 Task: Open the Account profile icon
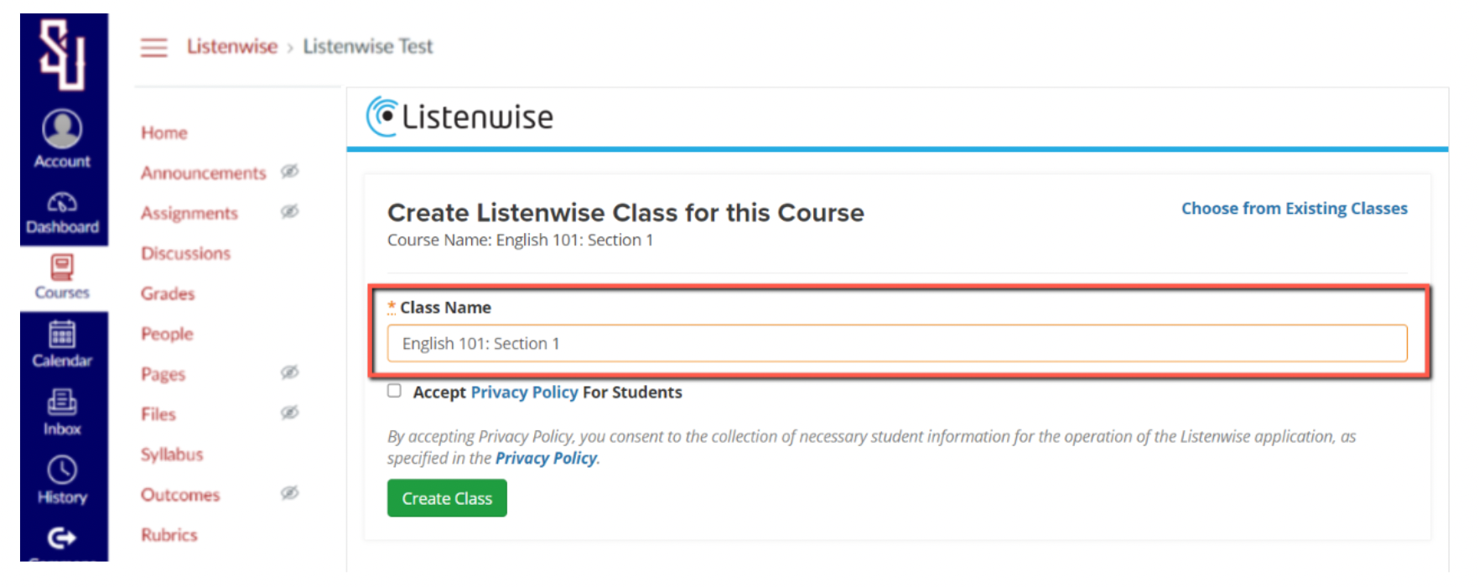point(62,130)
